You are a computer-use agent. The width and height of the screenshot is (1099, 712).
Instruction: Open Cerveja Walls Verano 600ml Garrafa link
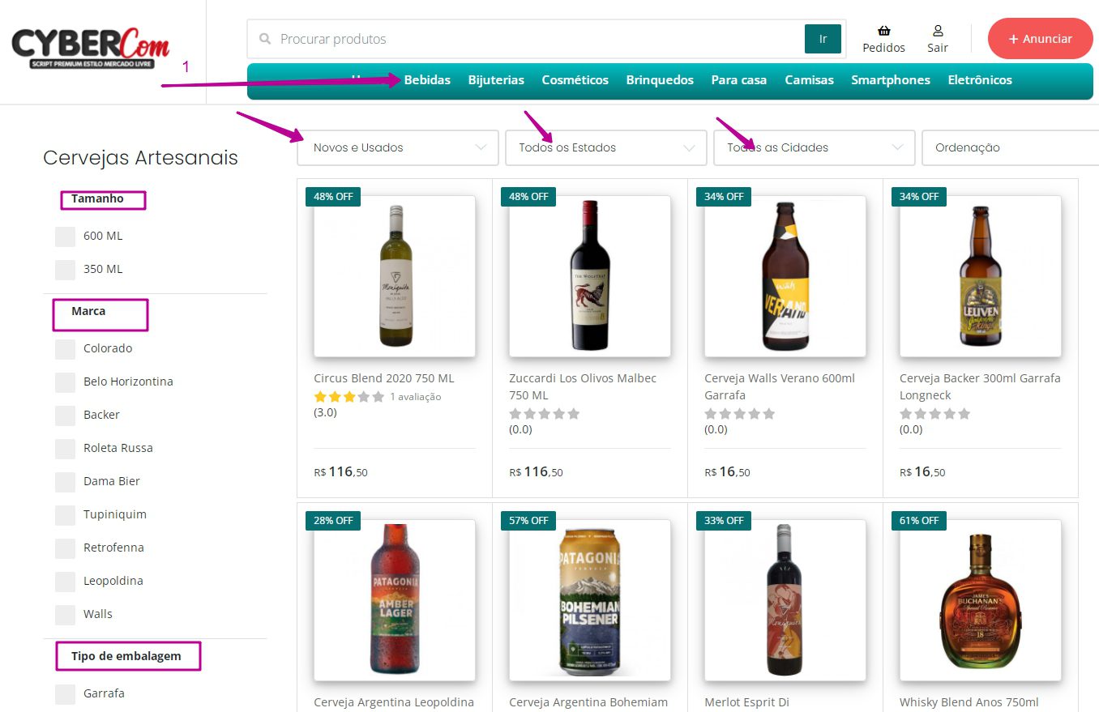click(x=780, y=387)
